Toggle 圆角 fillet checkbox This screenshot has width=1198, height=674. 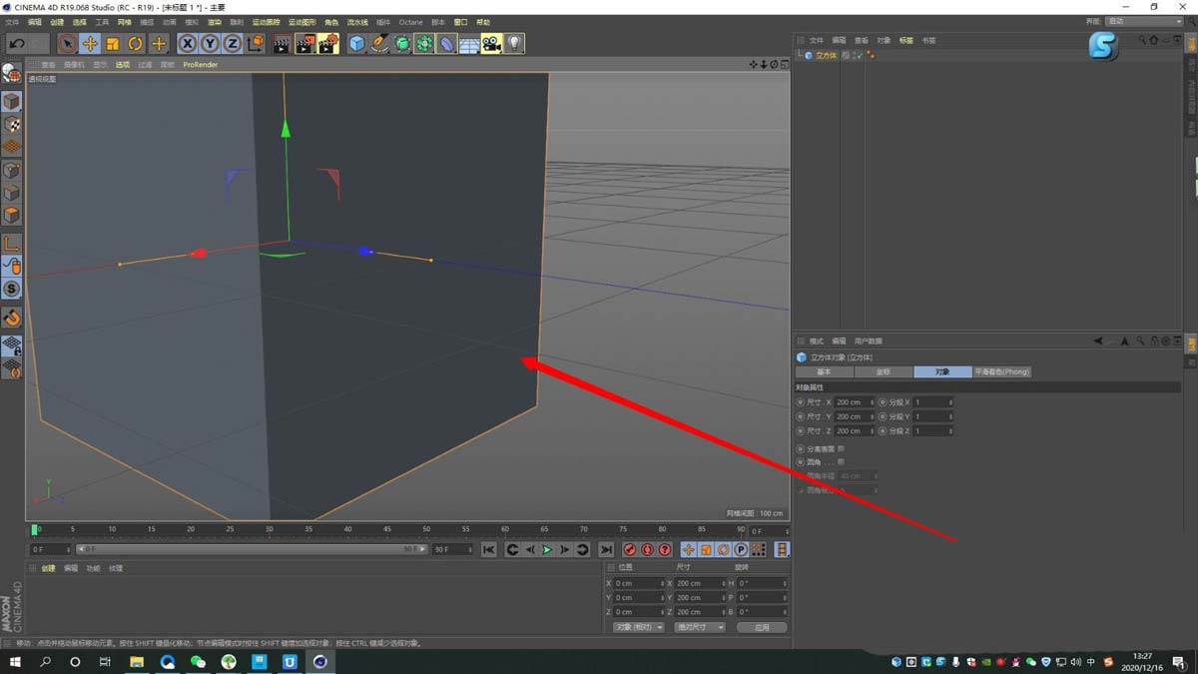[x=842, y=462]
